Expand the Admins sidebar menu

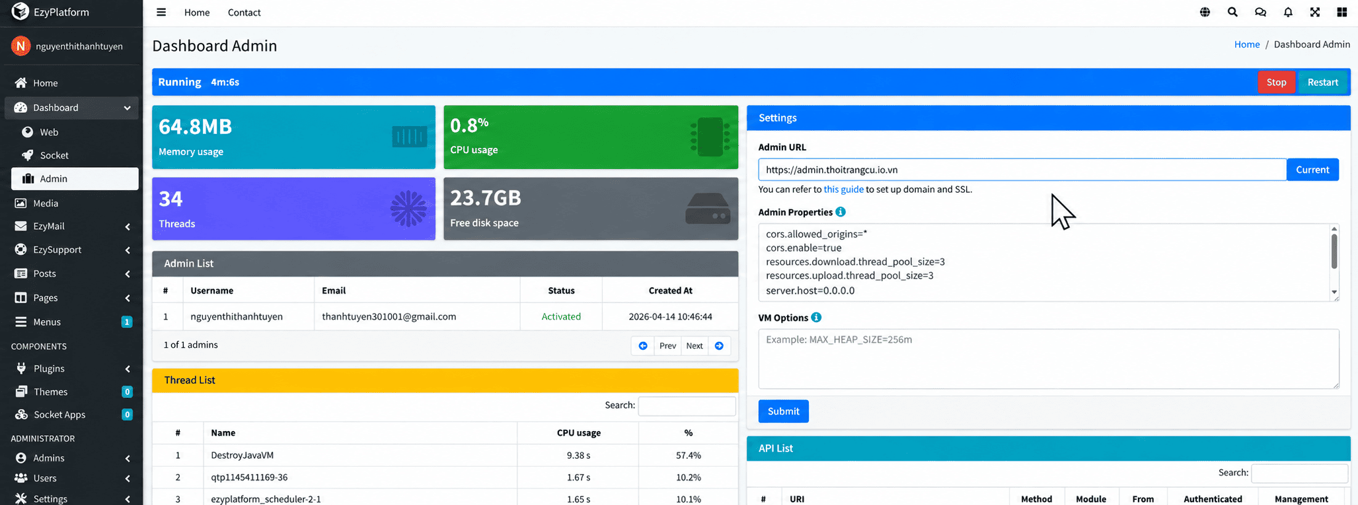[71, 458]
